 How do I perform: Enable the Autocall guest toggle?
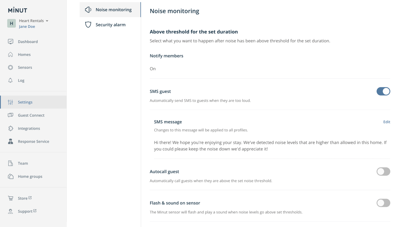coord(383,172)
